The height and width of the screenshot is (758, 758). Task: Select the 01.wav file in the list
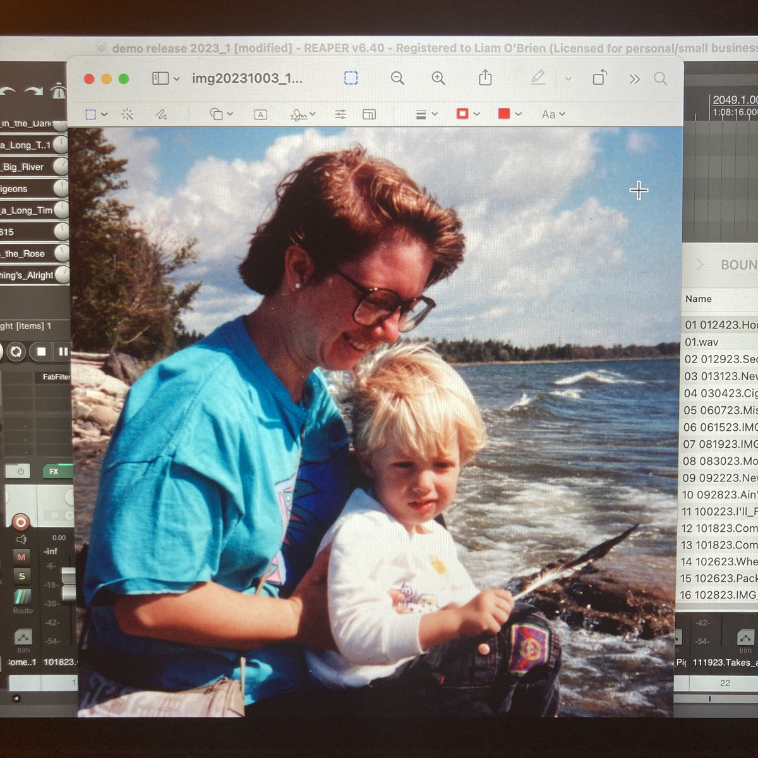[702, 342]
